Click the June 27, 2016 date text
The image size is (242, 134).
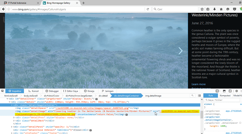click(202, 23)
